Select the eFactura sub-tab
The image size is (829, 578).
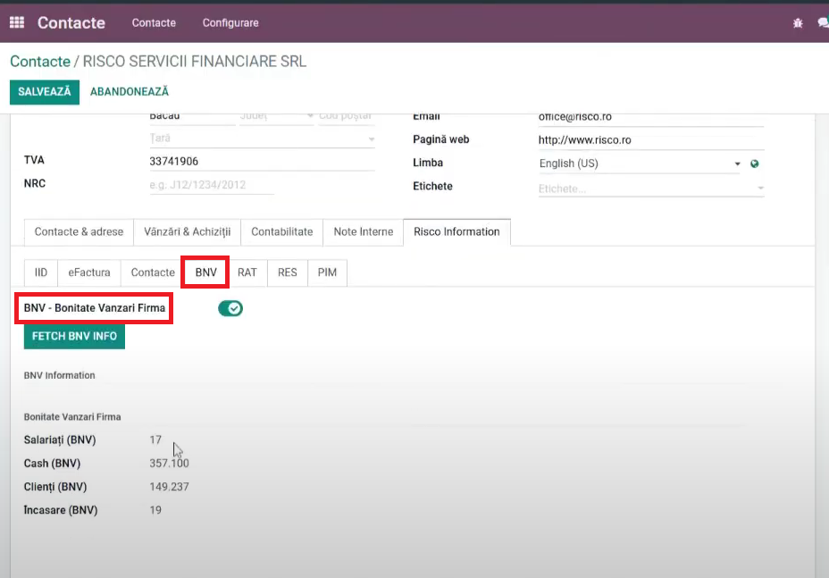coord(89,272)
